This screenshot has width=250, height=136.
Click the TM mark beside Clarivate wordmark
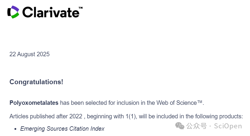coord(80,8)
